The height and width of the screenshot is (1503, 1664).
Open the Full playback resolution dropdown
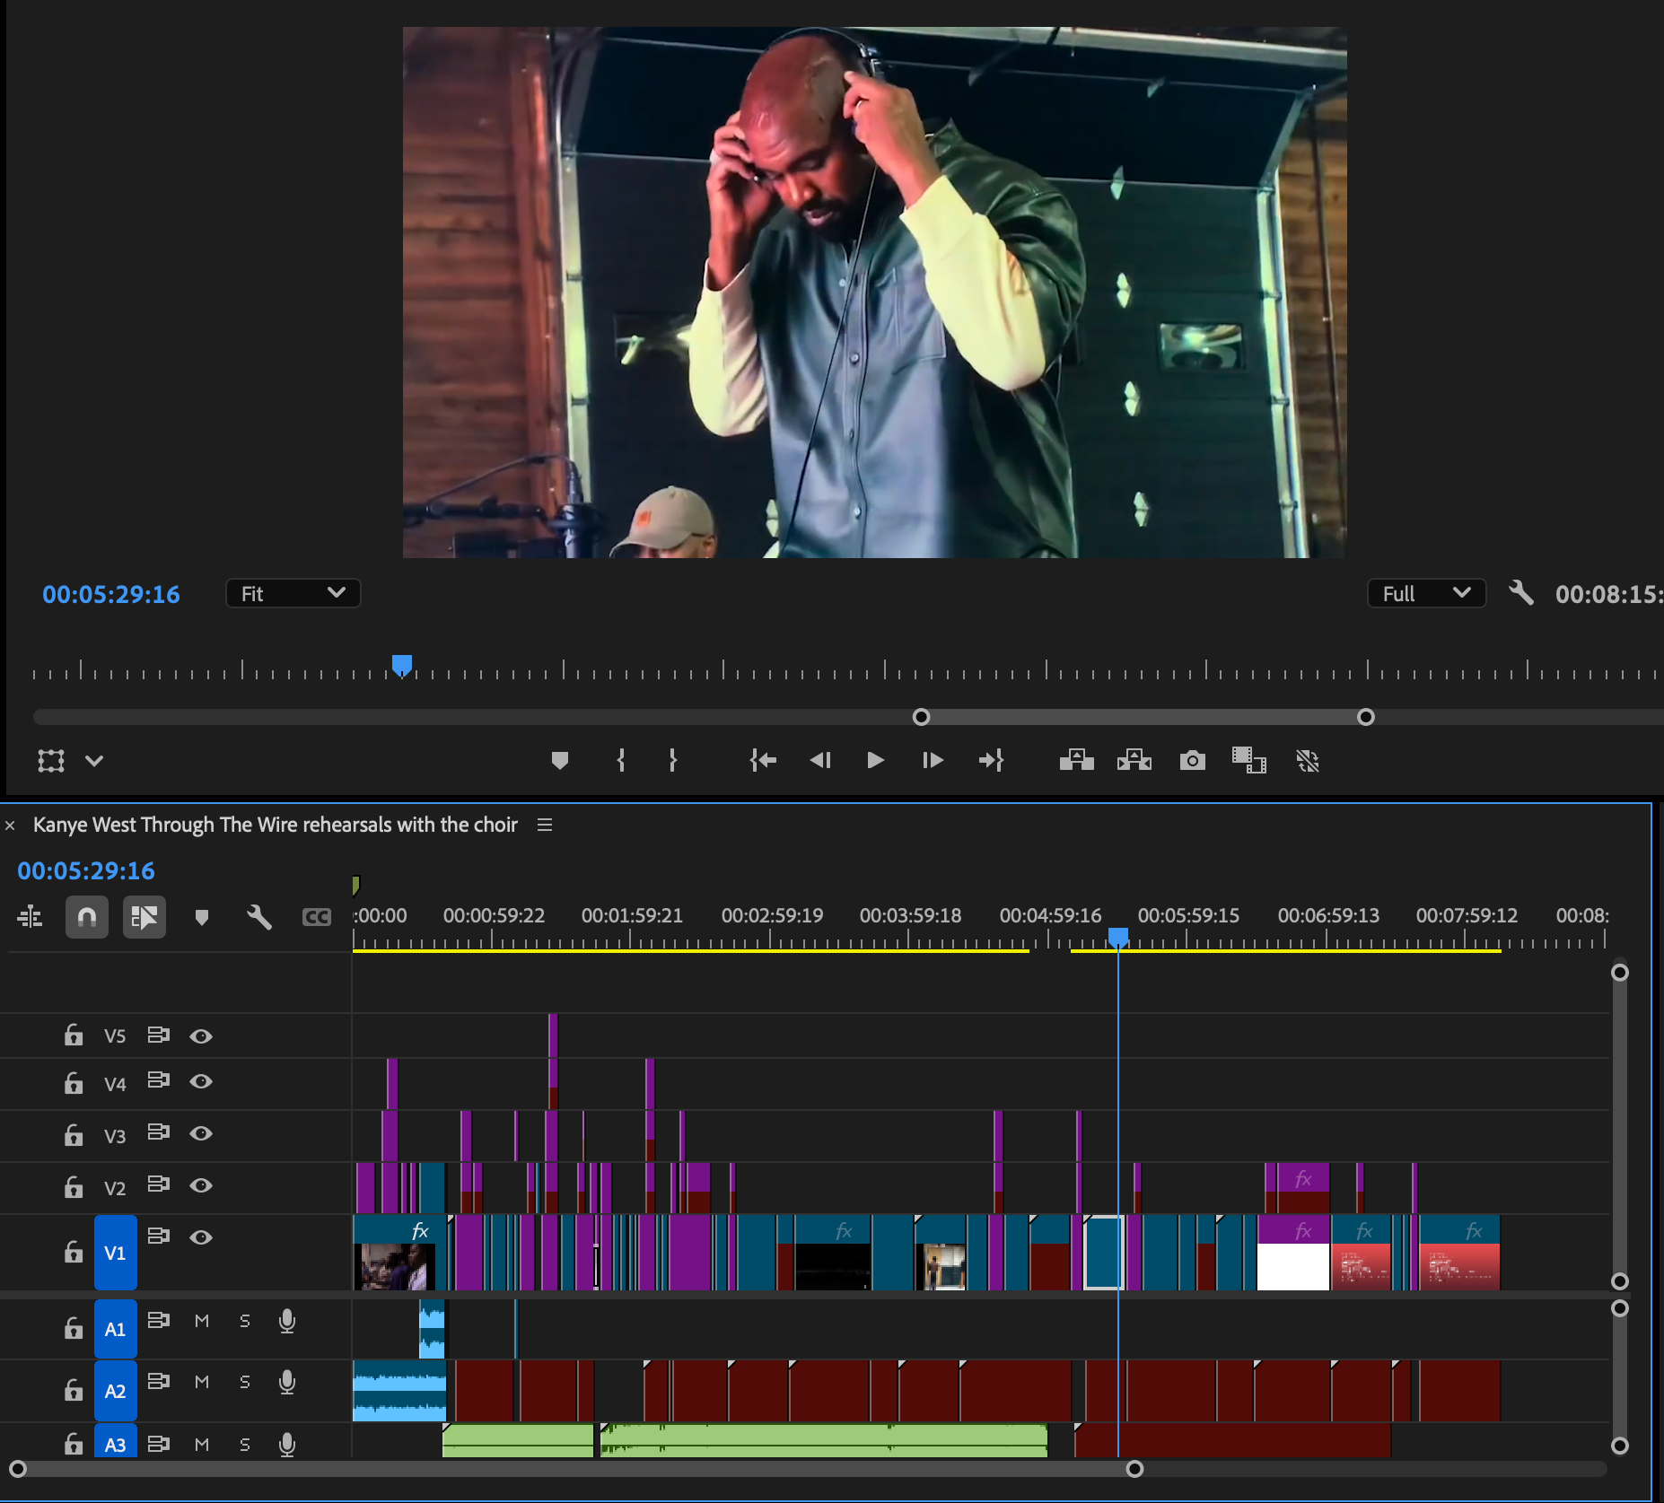[1425, 594]
